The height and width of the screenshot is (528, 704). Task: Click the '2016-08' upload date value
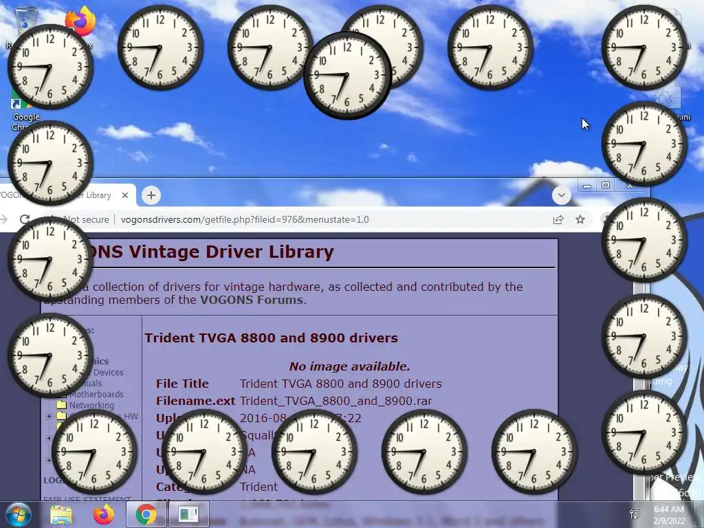point(263,418)
